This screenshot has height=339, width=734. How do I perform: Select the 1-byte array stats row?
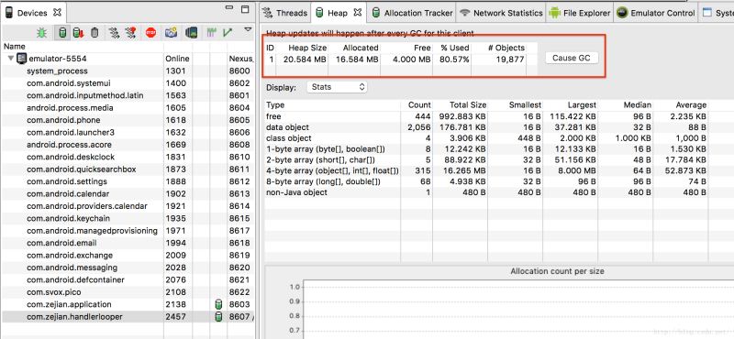[x=499, y=148]
